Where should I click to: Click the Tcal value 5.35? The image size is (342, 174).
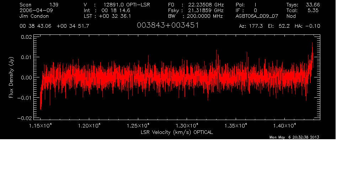click(313, 10)
